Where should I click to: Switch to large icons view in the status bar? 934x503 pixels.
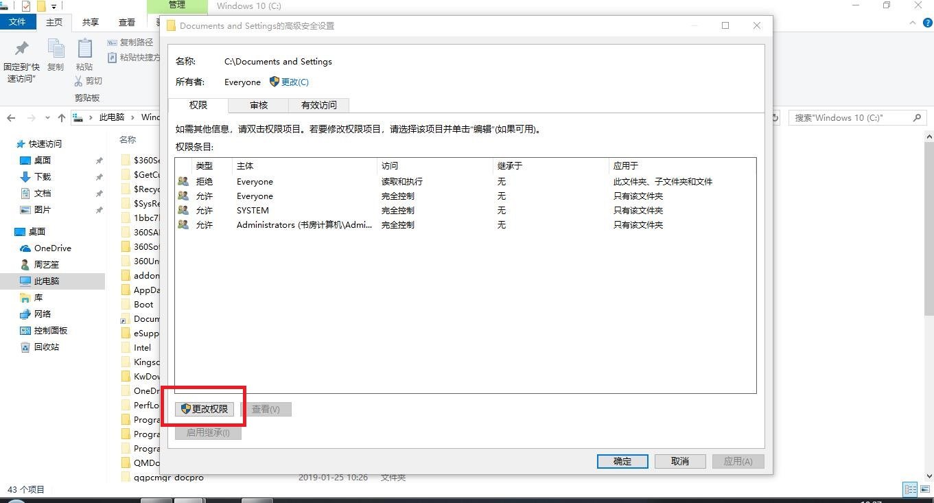point(925,489)
